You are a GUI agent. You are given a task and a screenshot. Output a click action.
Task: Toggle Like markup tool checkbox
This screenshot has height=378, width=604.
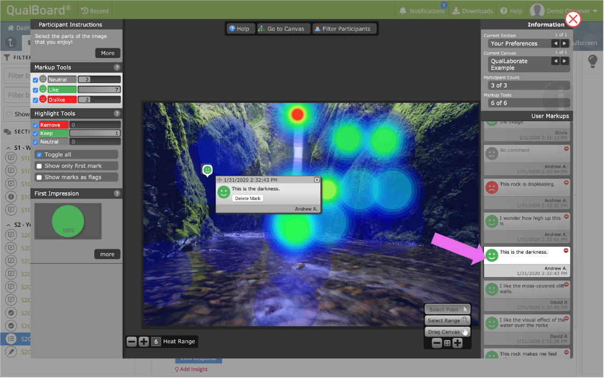pyautogui.click(x=35, y=90)
